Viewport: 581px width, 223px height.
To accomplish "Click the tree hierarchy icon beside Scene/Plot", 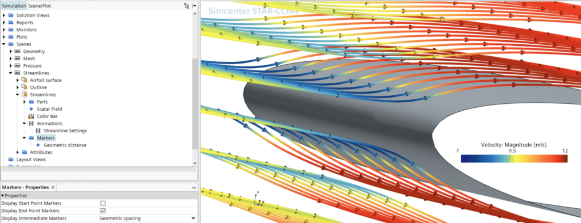I will coord(186,6).
